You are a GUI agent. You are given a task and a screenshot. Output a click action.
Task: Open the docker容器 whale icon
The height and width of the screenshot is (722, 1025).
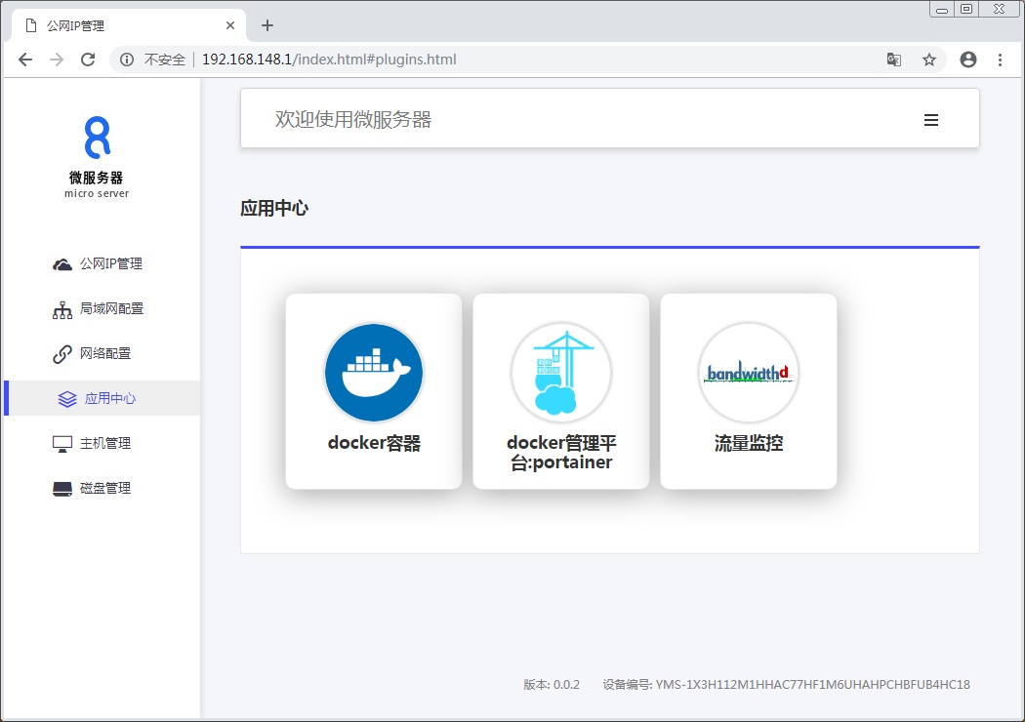coord(374,373)
